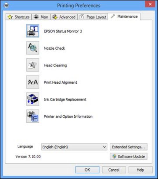The height and width of the screenshot is (179, 158).
Task: Close the Printing Preferences window
Action: click(150, 4)
